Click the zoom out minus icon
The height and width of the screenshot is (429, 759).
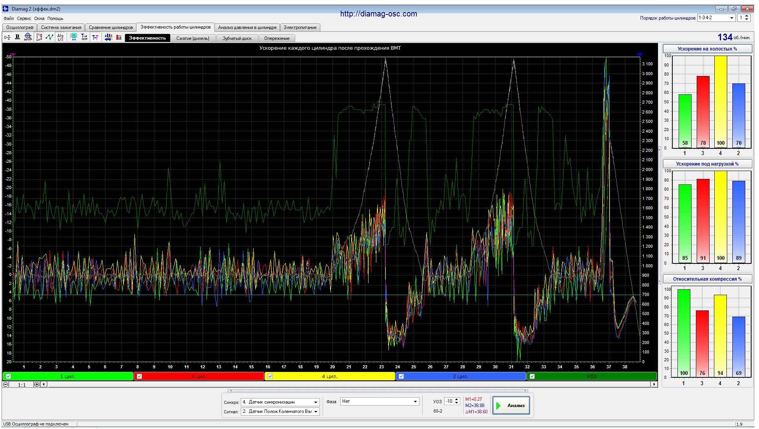5,384
